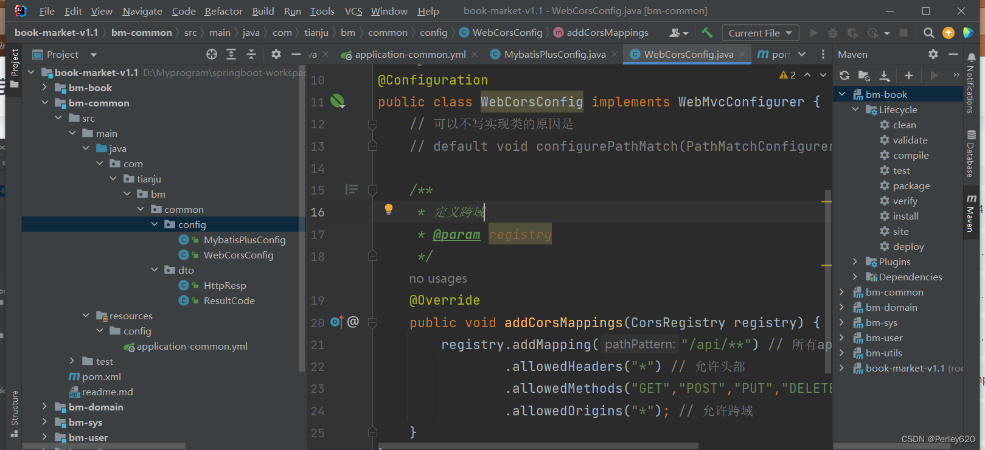Select MybatisPlusConfig in Project tree
Viewport: 985px width, 450px height.
click(x=245, y=240)
